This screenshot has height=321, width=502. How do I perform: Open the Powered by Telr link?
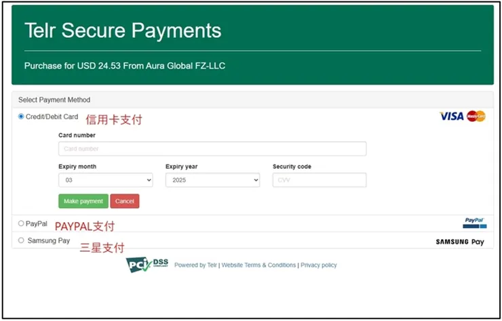click(x=195, y=265)
